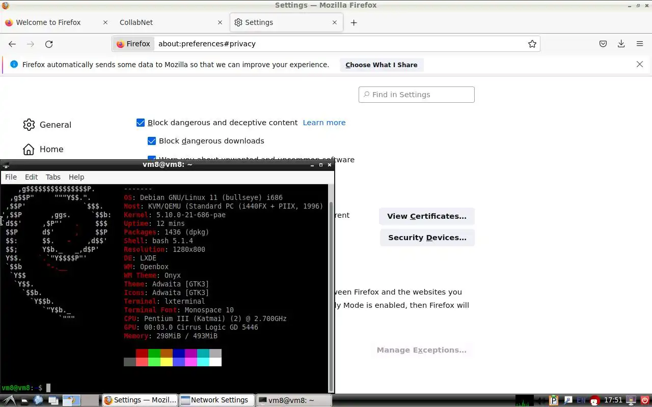Close the Settings tab
The height and width of the screenshot is (407, 652).
pos(335,22)
